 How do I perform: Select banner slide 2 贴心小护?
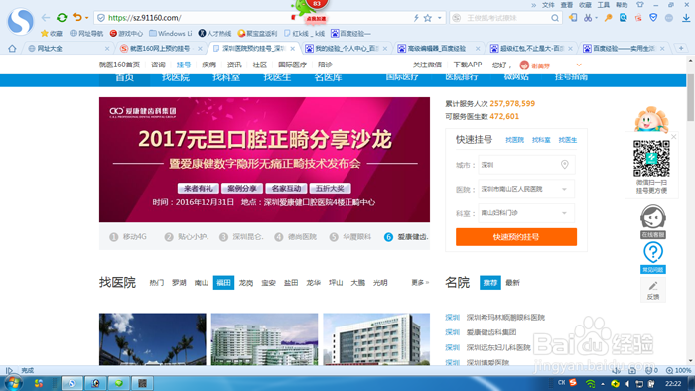[187, 237]
